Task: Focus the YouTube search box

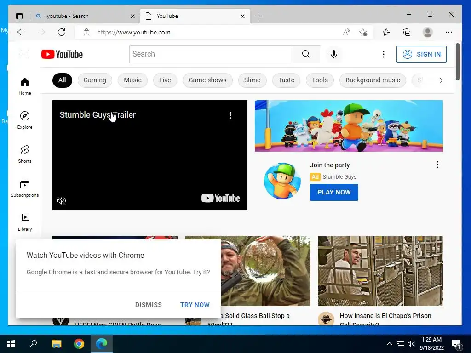Action: point(211,54)
